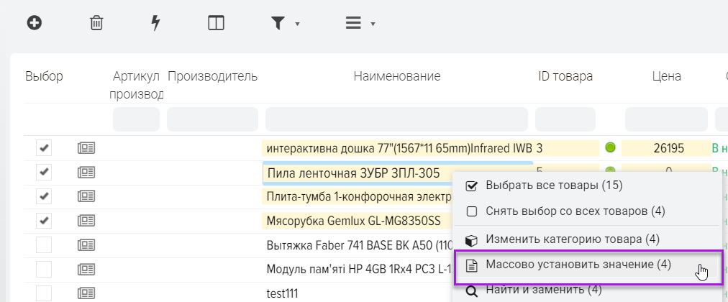Click Снять выбор со всех товаров

(575, 211)
